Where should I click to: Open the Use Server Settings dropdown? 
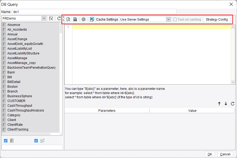(x=168, y=19)
